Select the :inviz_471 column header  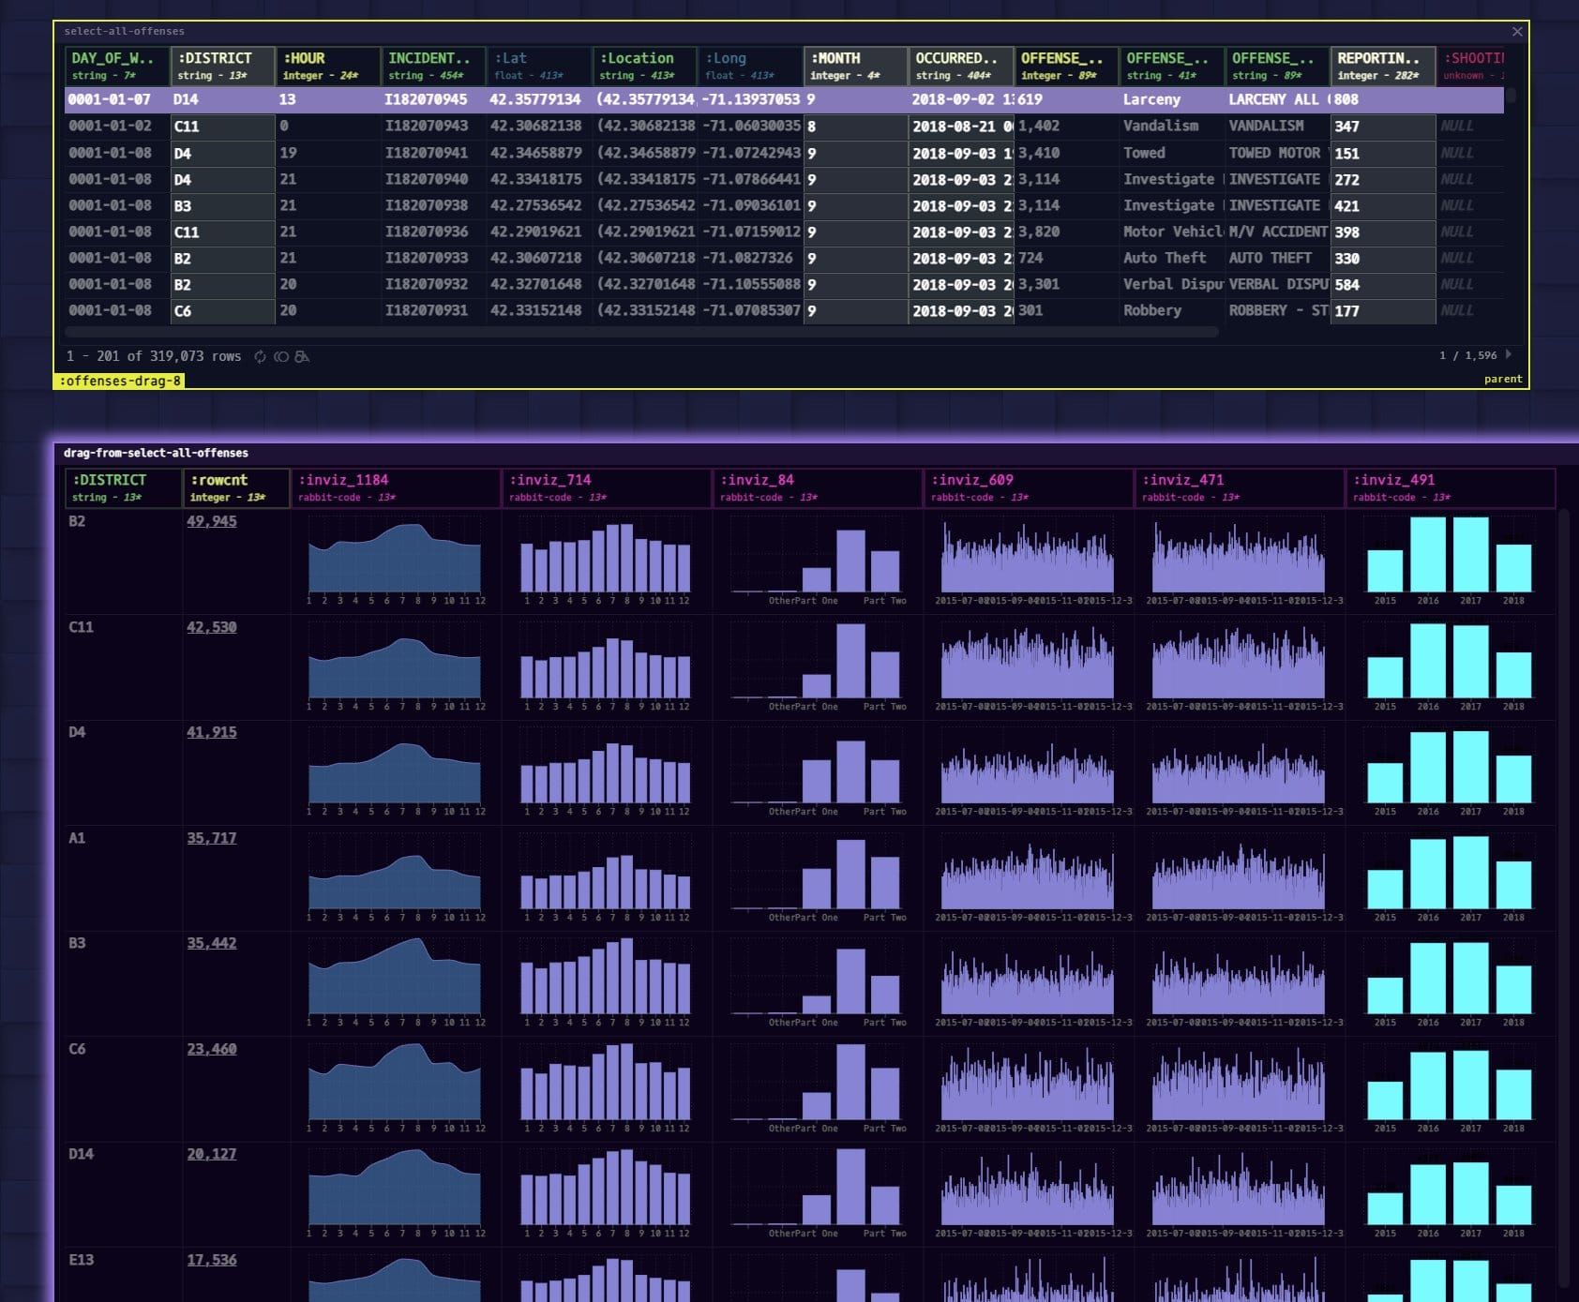click(1239, 487)
